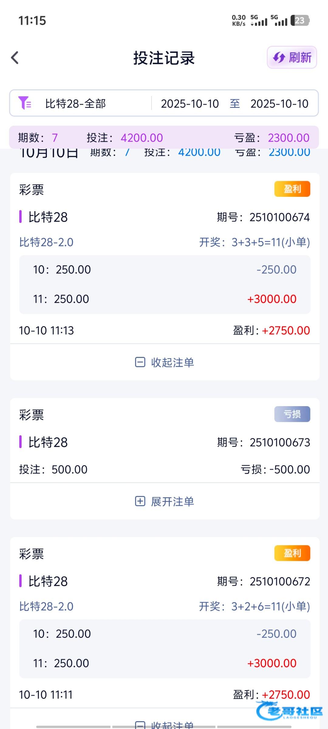Select the end date field after 至
The height and width of the screenshot is (729, 328).
click(279, 104)
